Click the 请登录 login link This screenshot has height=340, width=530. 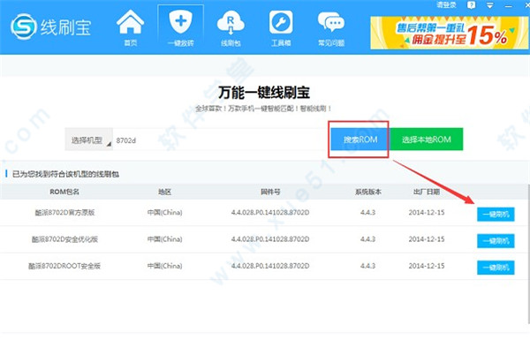446,4
